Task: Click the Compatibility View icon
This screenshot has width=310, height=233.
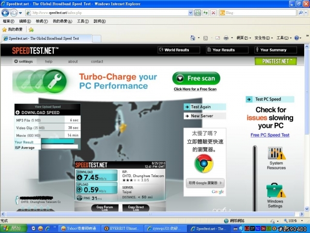Action: tap(197, 13)
